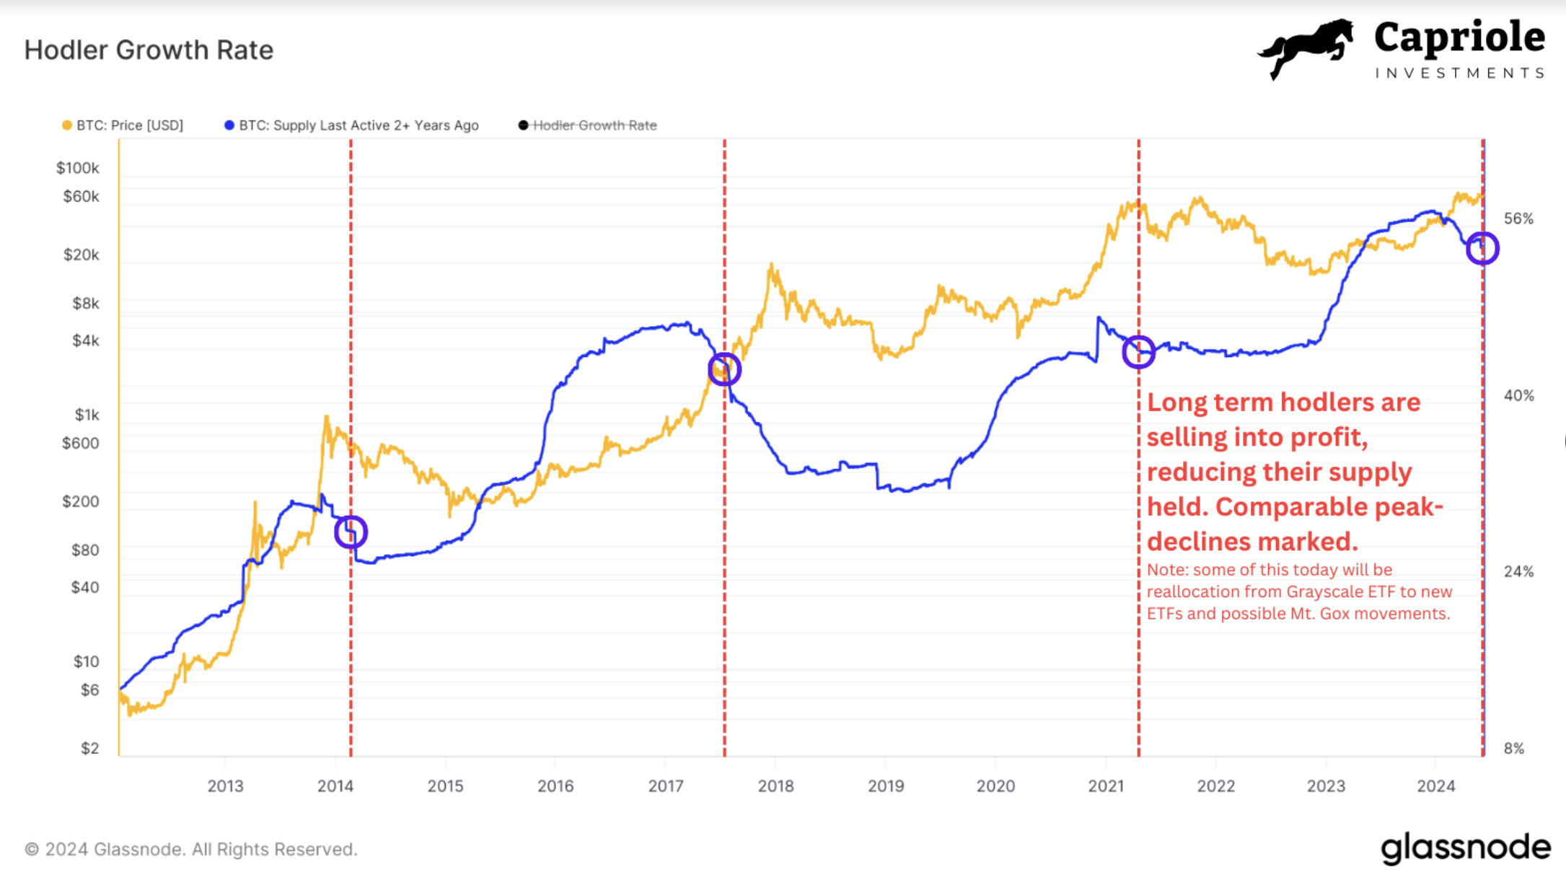The width and height of the screenshot is (1566, 885).
Task: Click the glassnode logo wordmark
Action: [x=1465, y=848]
